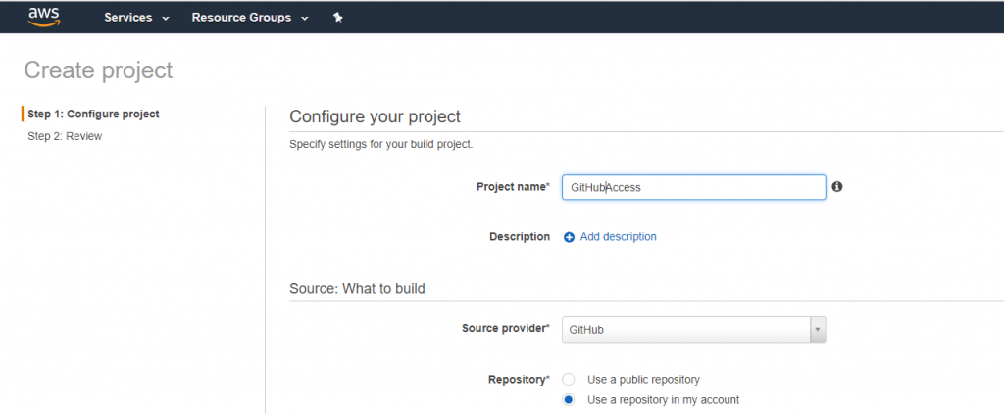Viewport: 1004px width, 414px height.
Task: Open the Source provider GitHub dropdown
Action: (x=693, y=330)
